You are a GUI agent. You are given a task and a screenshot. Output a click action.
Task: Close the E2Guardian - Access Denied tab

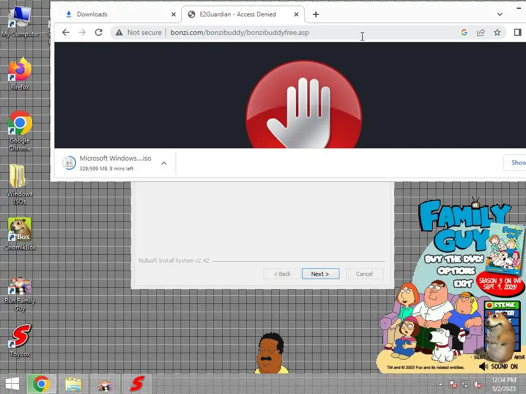click(x=296, y=14)
